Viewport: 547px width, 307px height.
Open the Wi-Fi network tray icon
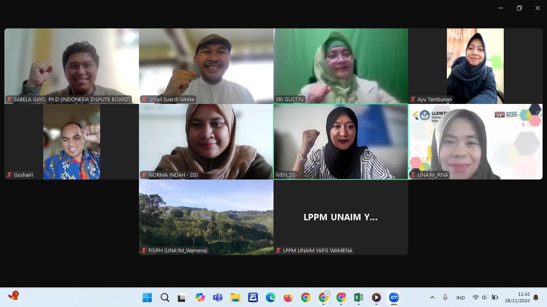475,297
